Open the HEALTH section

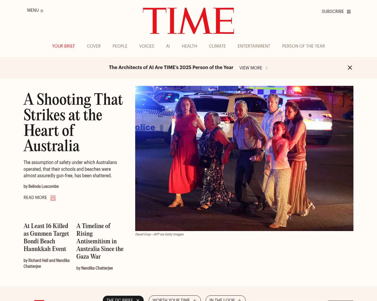[189, 46]
